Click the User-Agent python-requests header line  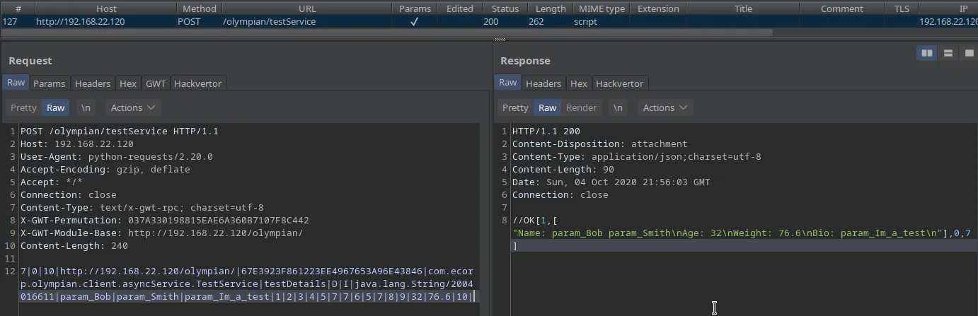117,157
